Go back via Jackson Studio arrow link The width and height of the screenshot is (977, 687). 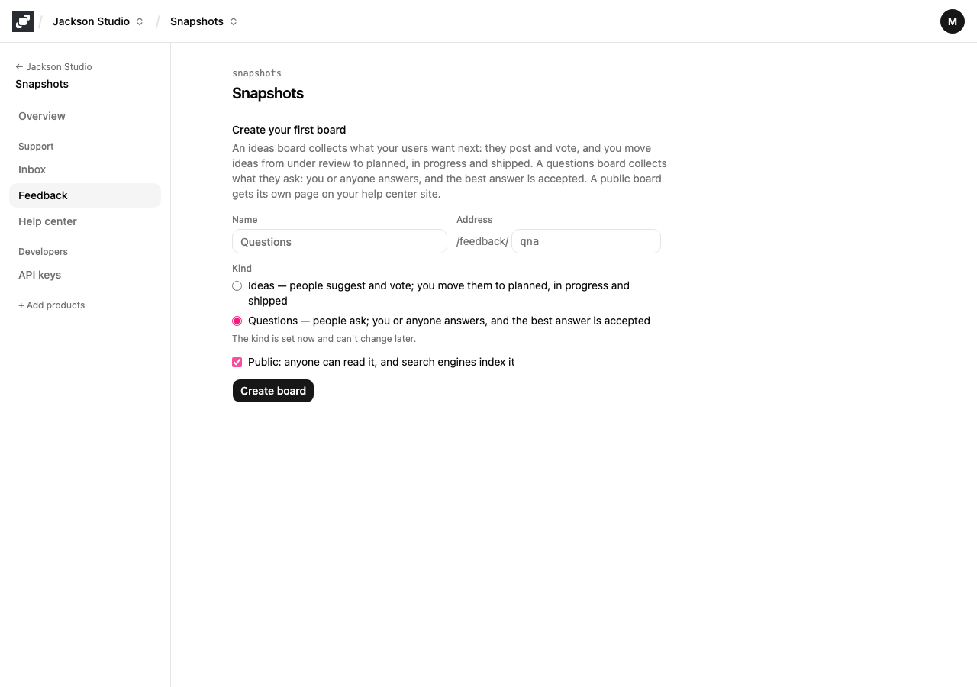[53, 67]
